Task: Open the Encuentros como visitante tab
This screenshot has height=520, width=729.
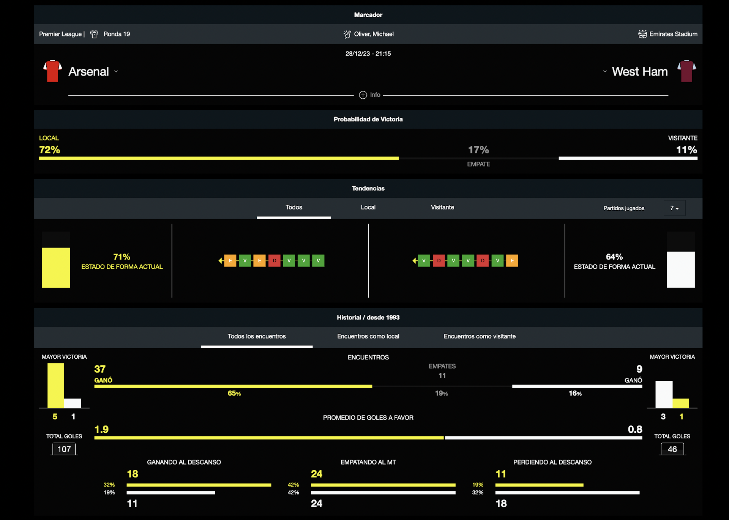Action: coord(480,337)
